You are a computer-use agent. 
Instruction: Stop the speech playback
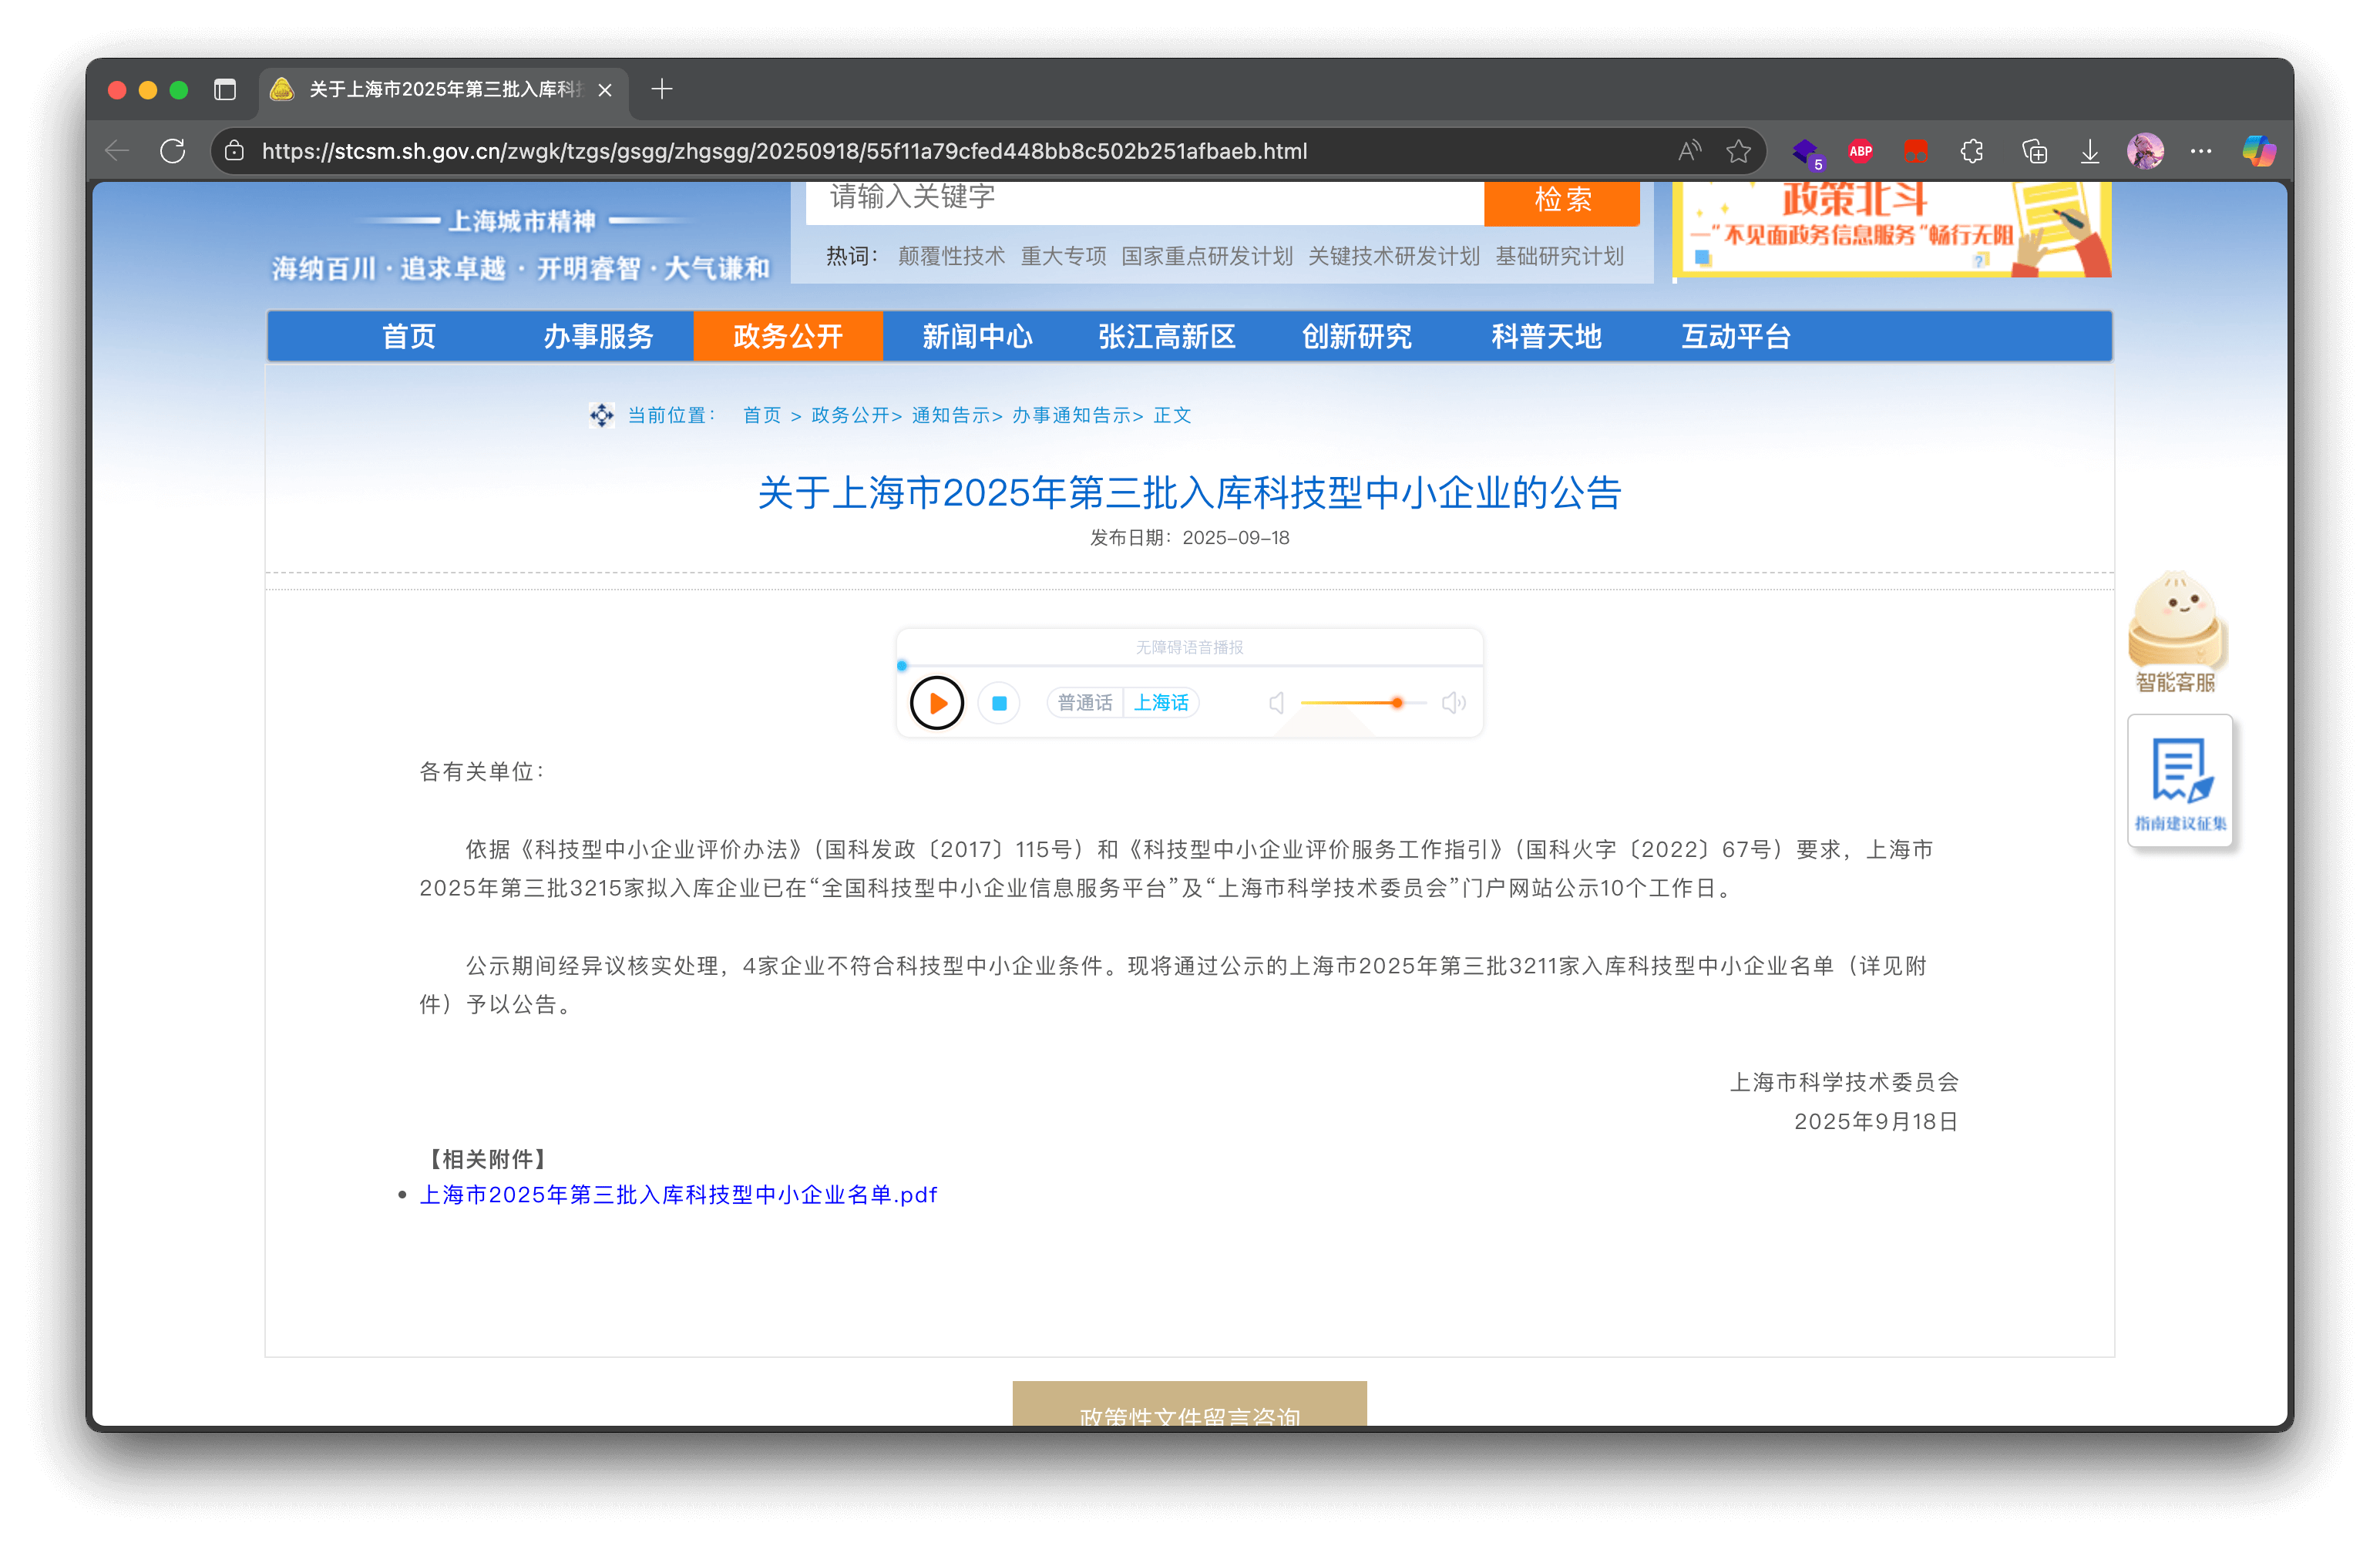[998, 702]
